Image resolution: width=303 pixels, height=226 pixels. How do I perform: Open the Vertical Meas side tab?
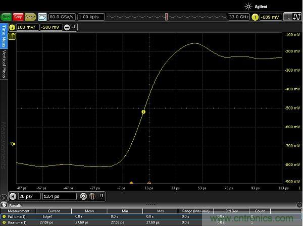(4, 63)
